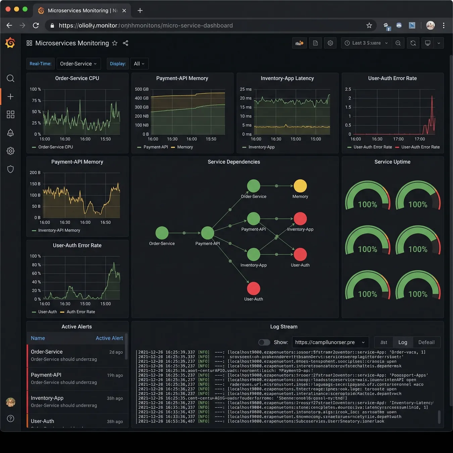This screenshot has height=453, width=453.
Task: Select the list tab in Log Stream
Action: click(x=384, y=342)
